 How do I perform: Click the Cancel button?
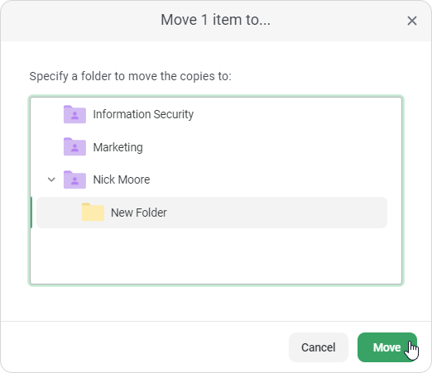(319, 347)
